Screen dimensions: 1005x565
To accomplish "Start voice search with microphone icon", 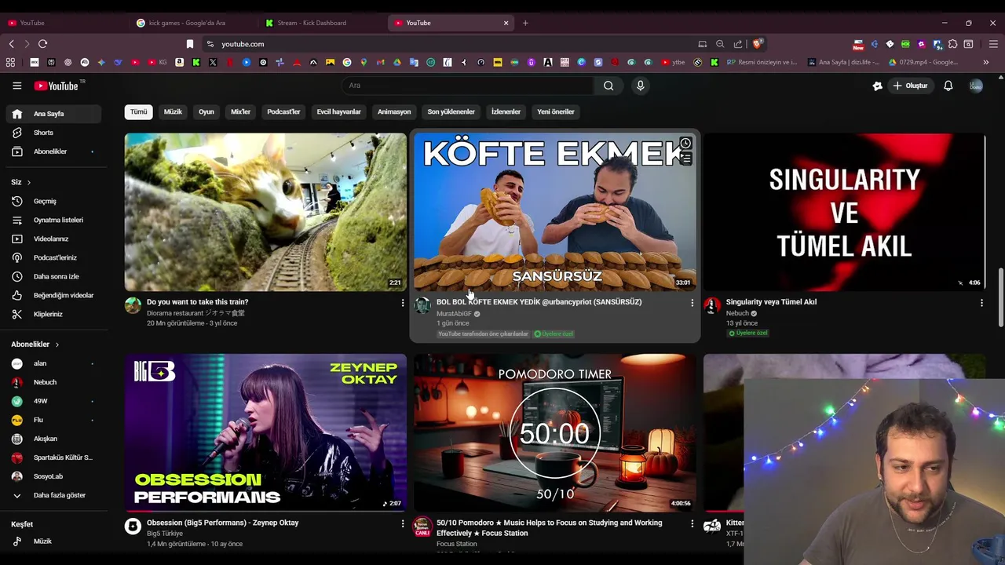I will click(641, 86).
